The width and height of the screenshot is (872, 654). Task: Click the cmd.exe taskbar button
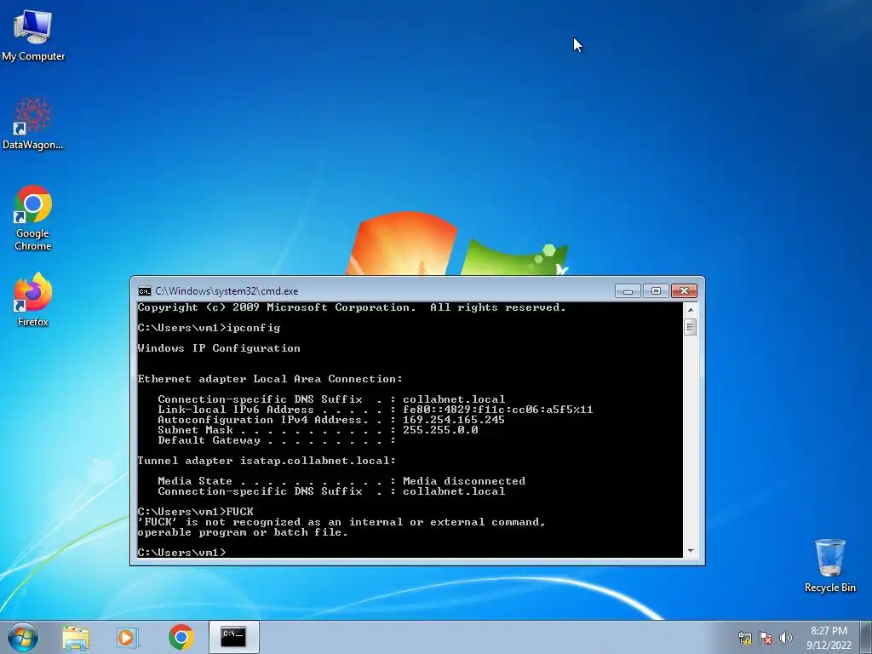(x=233, y=637)
